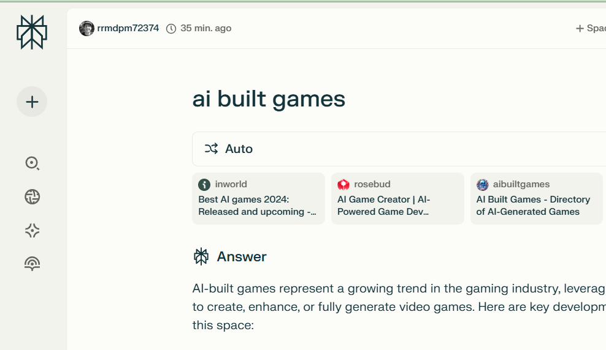Click the Perplexity logo in sidebar
Screen dimensions: 606x350
click(x=32, y=32)
